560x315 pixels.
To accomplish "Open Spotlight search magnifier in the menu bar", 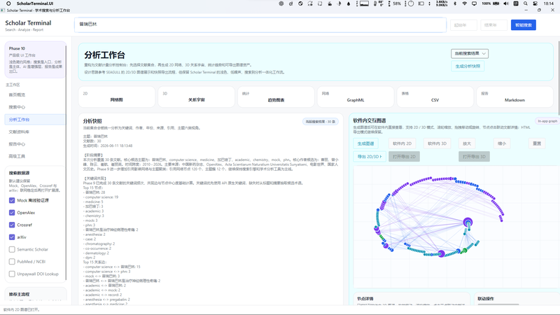I will 526,3.
